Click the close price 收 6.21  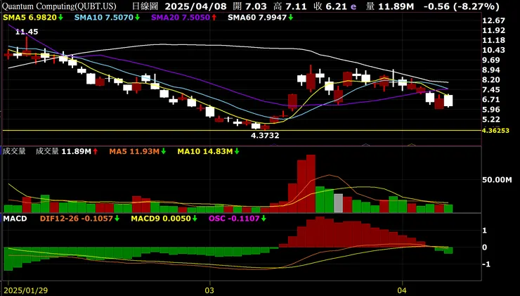331,6
